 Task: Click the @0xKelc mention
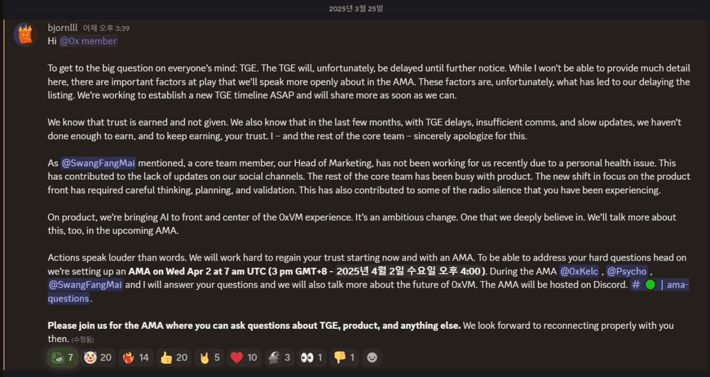pyautogui.click(x=579, y=271)
